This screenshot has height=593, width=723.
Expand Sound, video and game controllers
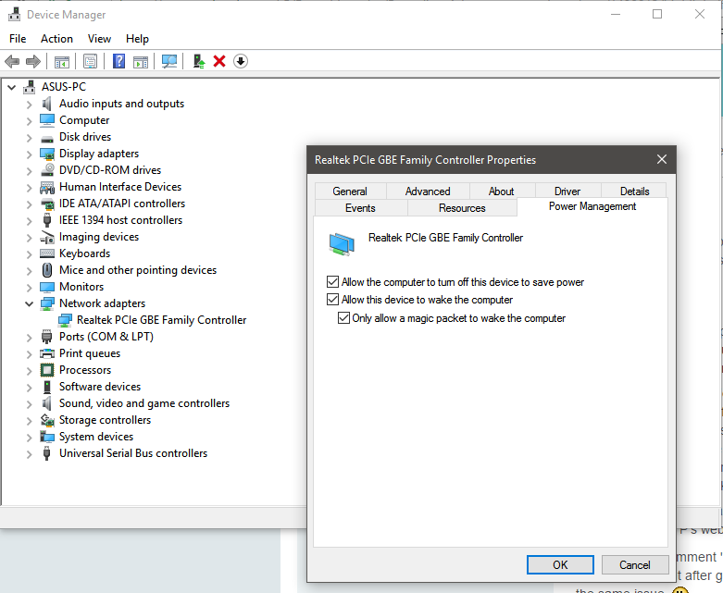[x=29, y=404]
